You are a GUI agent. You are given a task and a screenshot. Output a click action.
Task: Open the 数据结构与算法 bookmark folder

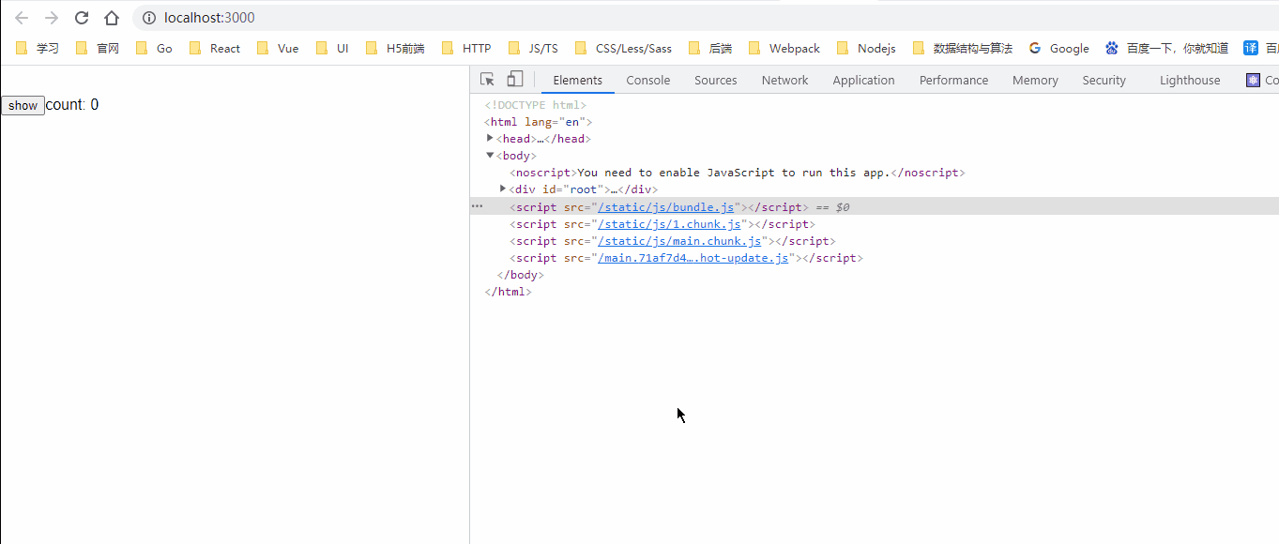962,48
